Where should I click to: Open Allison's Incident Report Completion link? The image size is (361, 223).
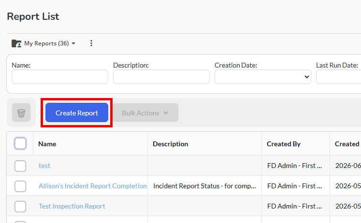[93, 186]
